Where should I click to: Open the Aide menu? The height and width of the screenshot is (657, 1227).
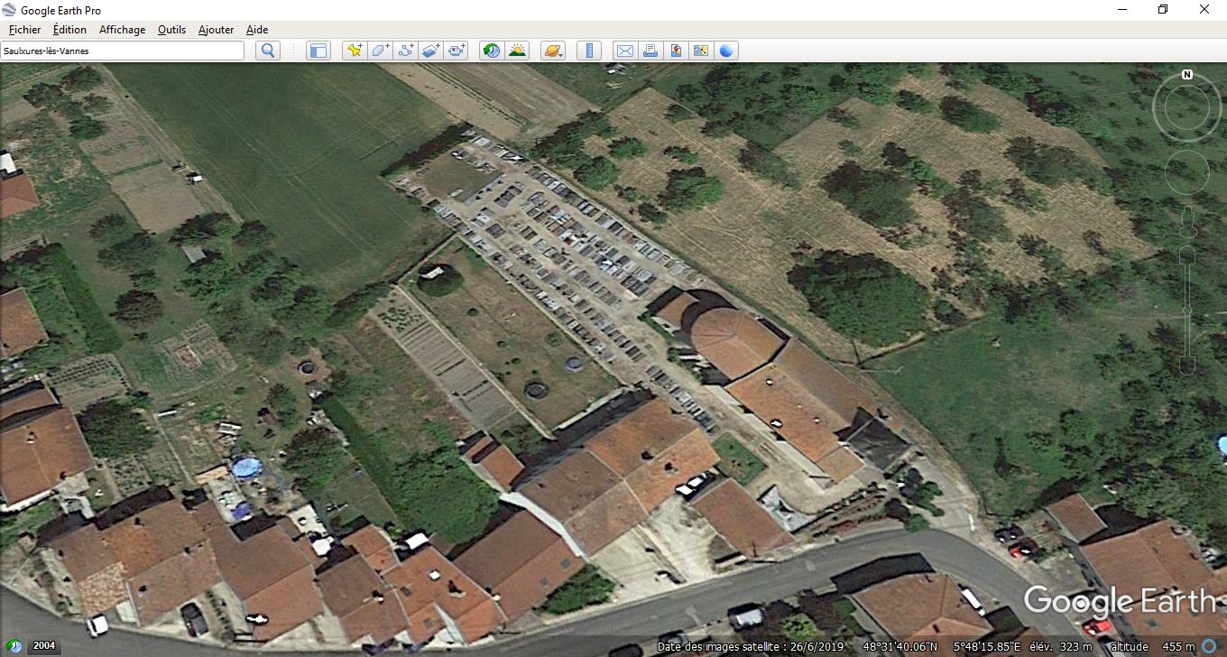257,30
